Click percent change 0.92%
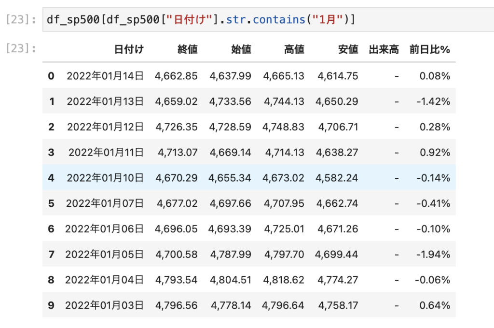This screenshot has width=494, height=328. click(x=435, y=153)
